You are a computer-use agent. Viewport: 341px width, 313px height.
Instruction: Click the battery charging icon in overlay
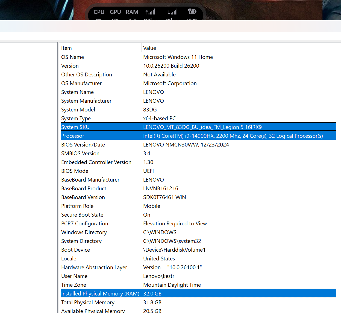192,11
